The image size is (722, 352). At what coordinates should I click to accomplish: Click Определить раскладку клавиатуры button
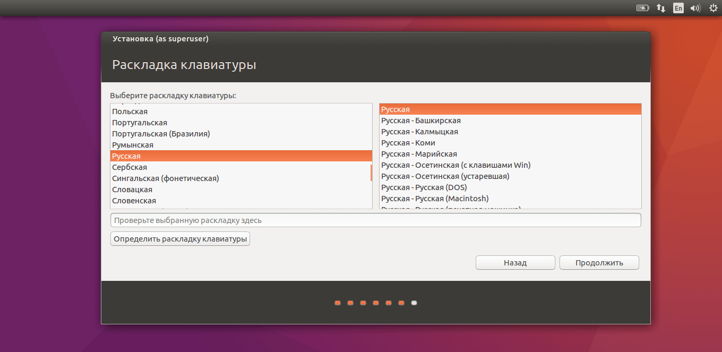click(x=180, y=239)
